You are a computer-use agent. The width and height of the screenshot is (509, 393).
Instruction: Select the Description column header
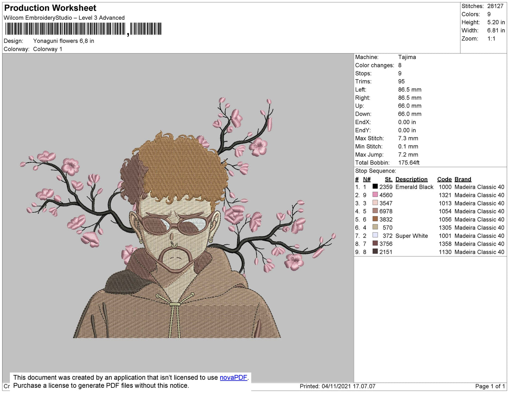coord(411,179)
